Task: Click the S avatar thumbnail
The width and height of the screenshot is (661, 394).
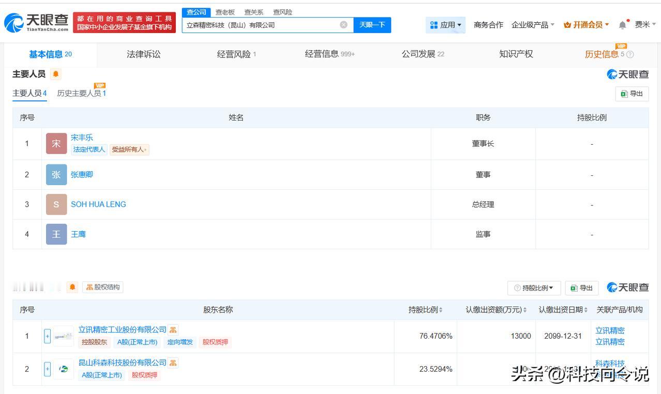Action: [x=56, y=204]
